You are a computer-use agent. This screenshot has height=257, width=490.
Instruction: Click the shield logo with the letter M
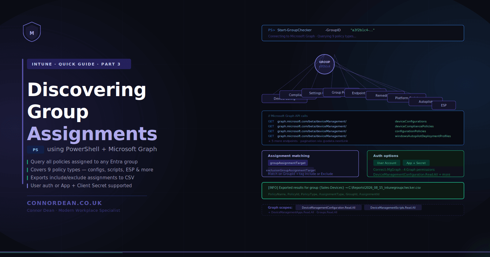click(x=32, y=32)
